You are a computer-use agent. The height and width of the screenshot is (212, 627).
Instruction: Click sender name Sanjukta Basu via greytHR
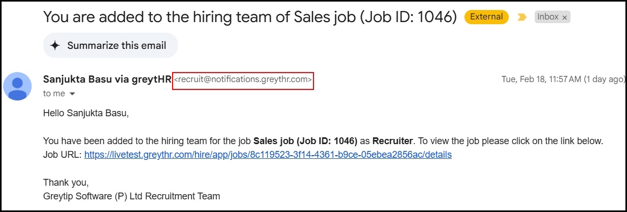[107, 79]
